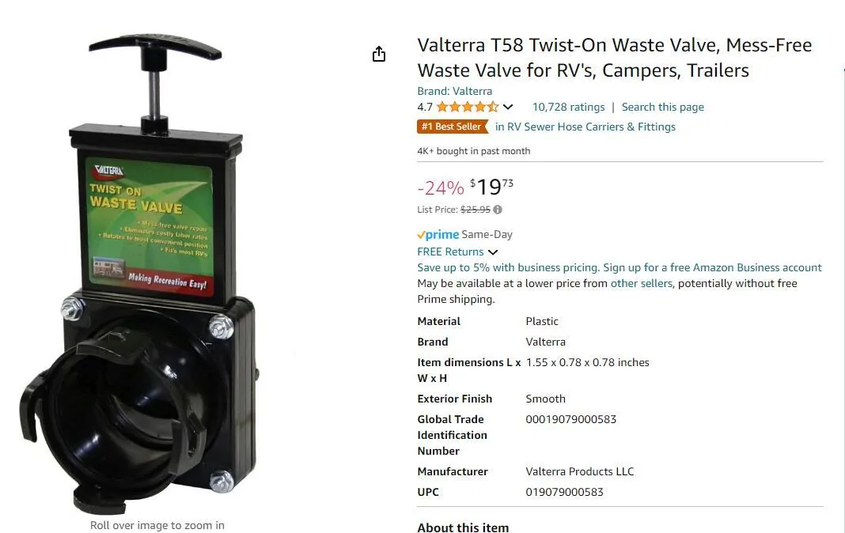Click the share icon beside product image

pos(379,54)
